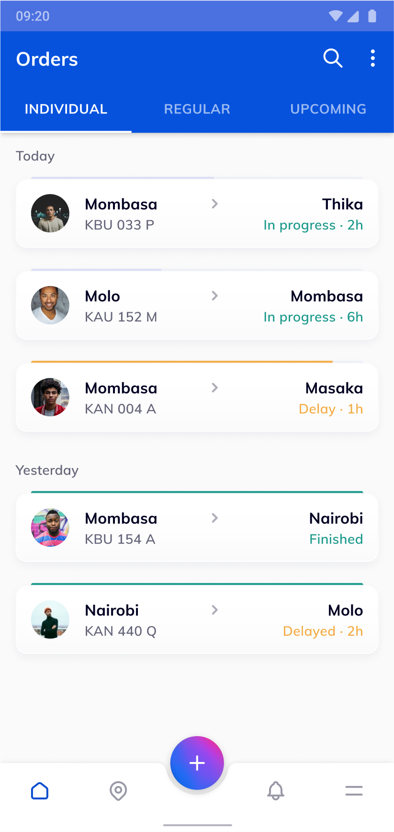This screenshot has width=394, height=832.
Task: Expand the Molo to Mombasa order chevron
Action: click(x=215, y=296)
